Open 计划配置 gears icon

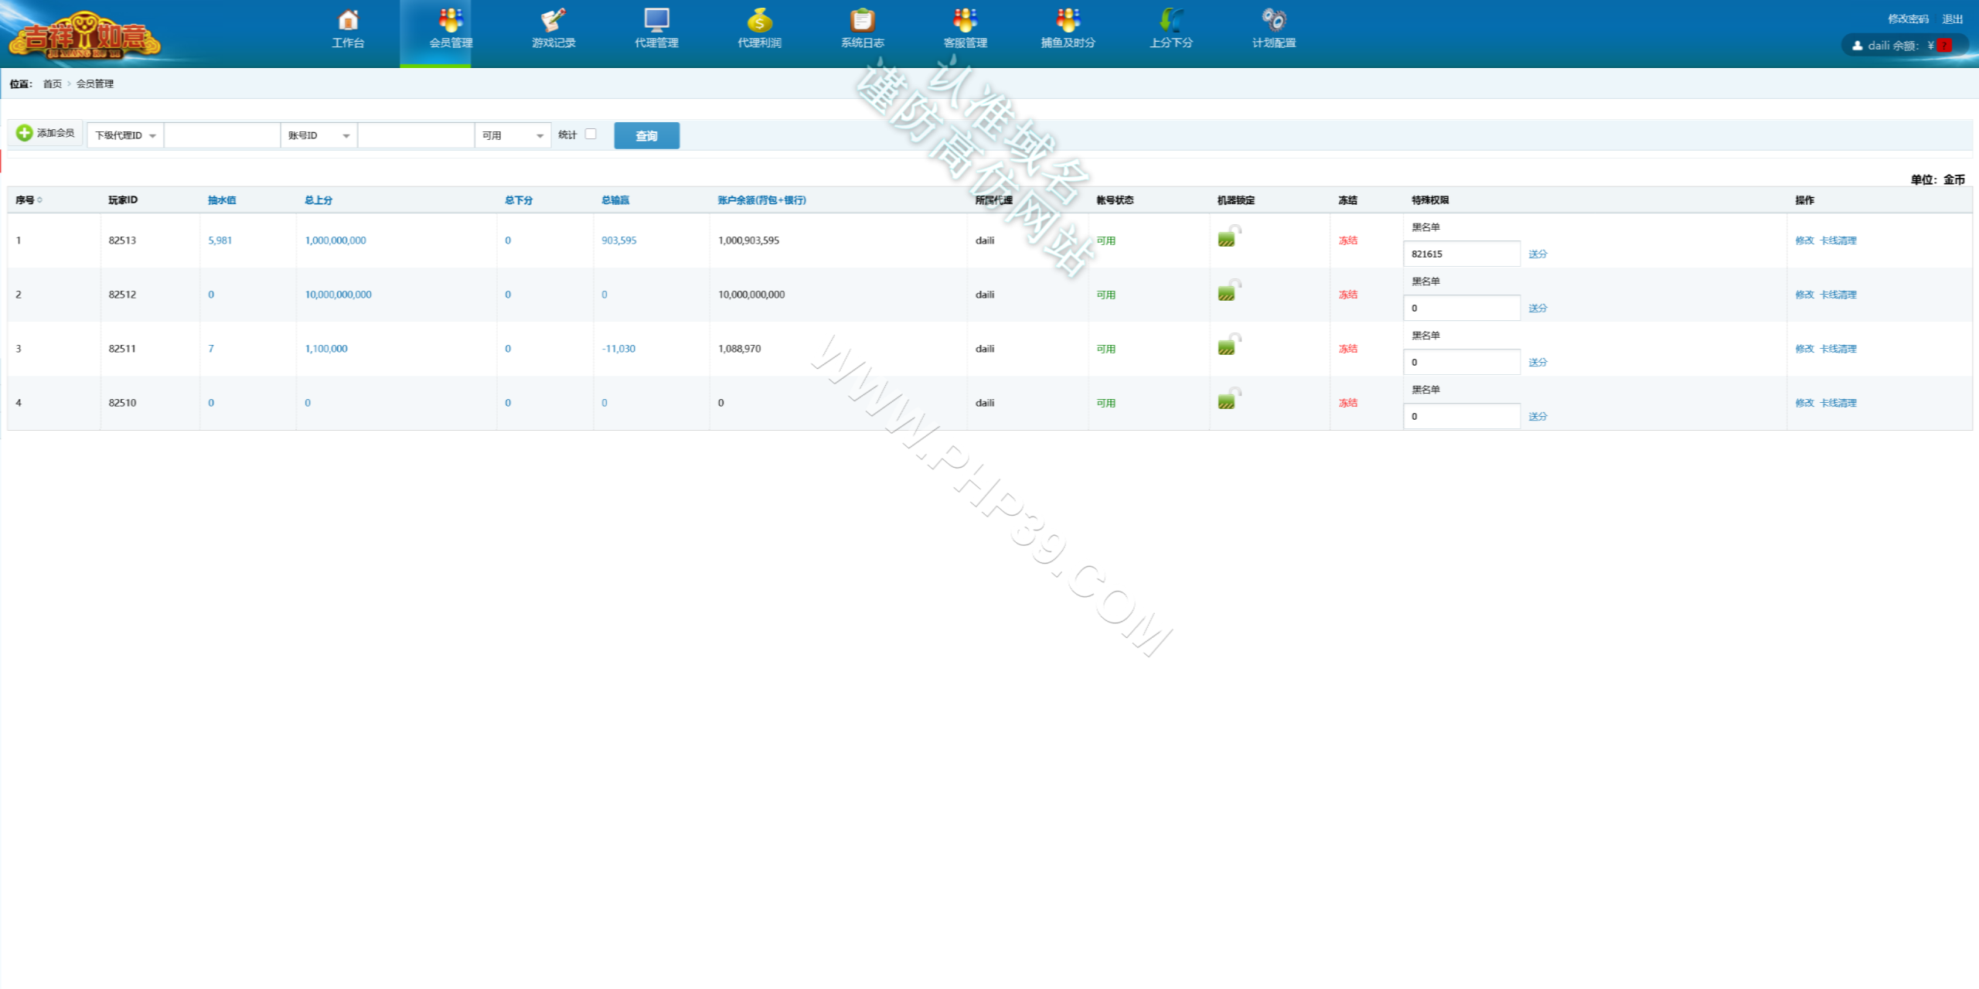pyautogui.click(x=1274, y=19)
